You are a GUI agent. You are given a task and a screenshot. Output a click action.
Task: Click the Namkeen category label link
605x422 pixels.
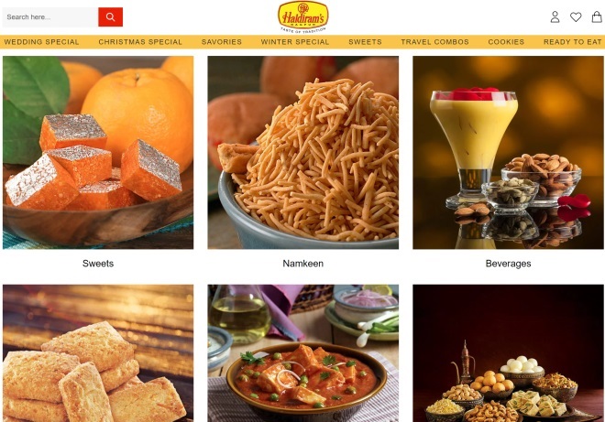(x=302, y=264)
